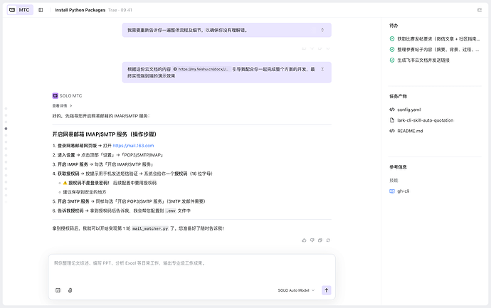The height and width of the screenshot is (308, 491).
Task: Open the SOLO Auto Model dropdown
Action: point(296,290)
